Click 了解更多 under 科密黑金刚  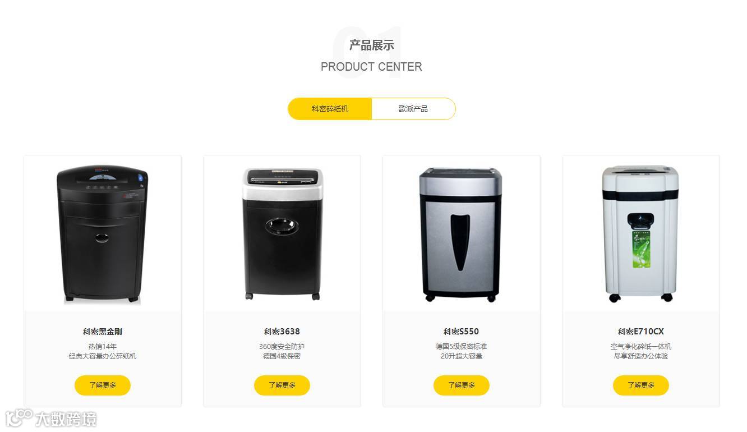point(103,385)
